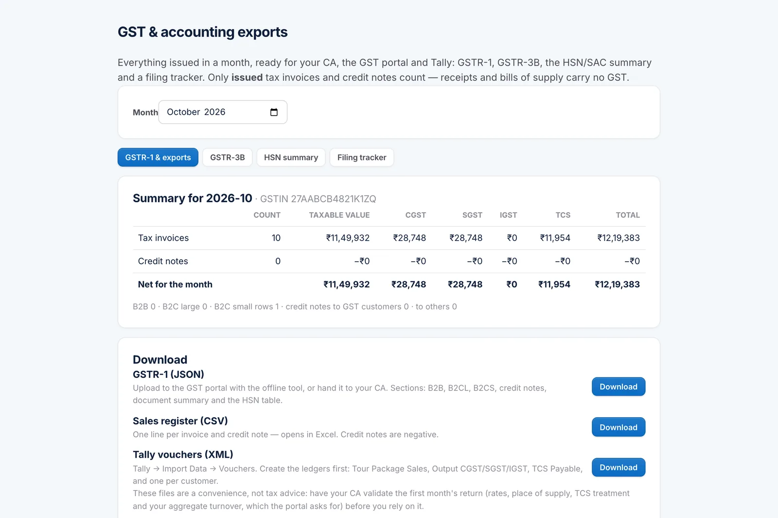Click the Tax invoices TCS ₹11,954
The height and width of the screenshot is (518, 778).
pyautogui.click(x=555, y=238)
